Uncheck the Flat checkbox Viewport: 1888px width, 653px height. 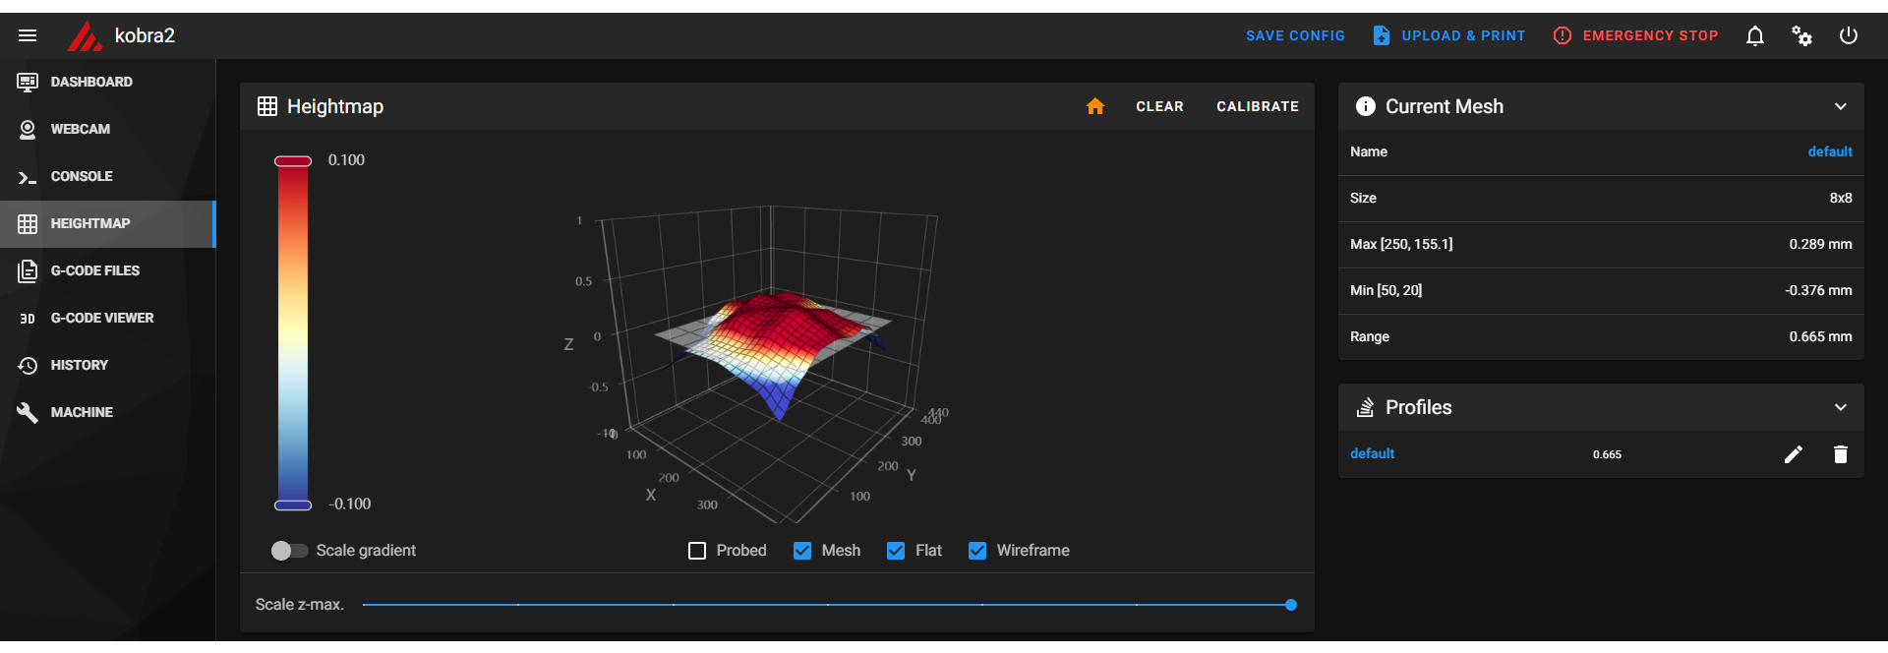896,551
